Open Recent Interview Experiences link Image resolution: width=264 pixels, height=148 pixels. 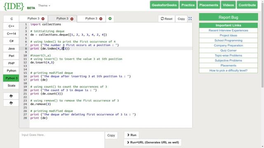pyautogui.click(x=228, y=30)
